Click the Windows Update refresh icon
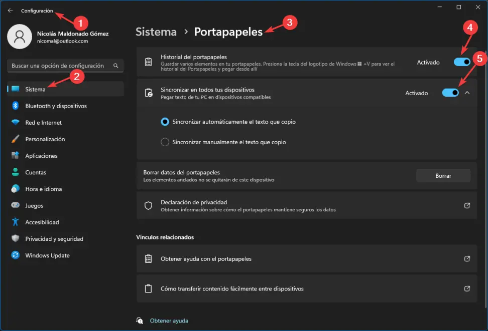The width and height of the screenshot is (488, 331). [x=15, y=255]
